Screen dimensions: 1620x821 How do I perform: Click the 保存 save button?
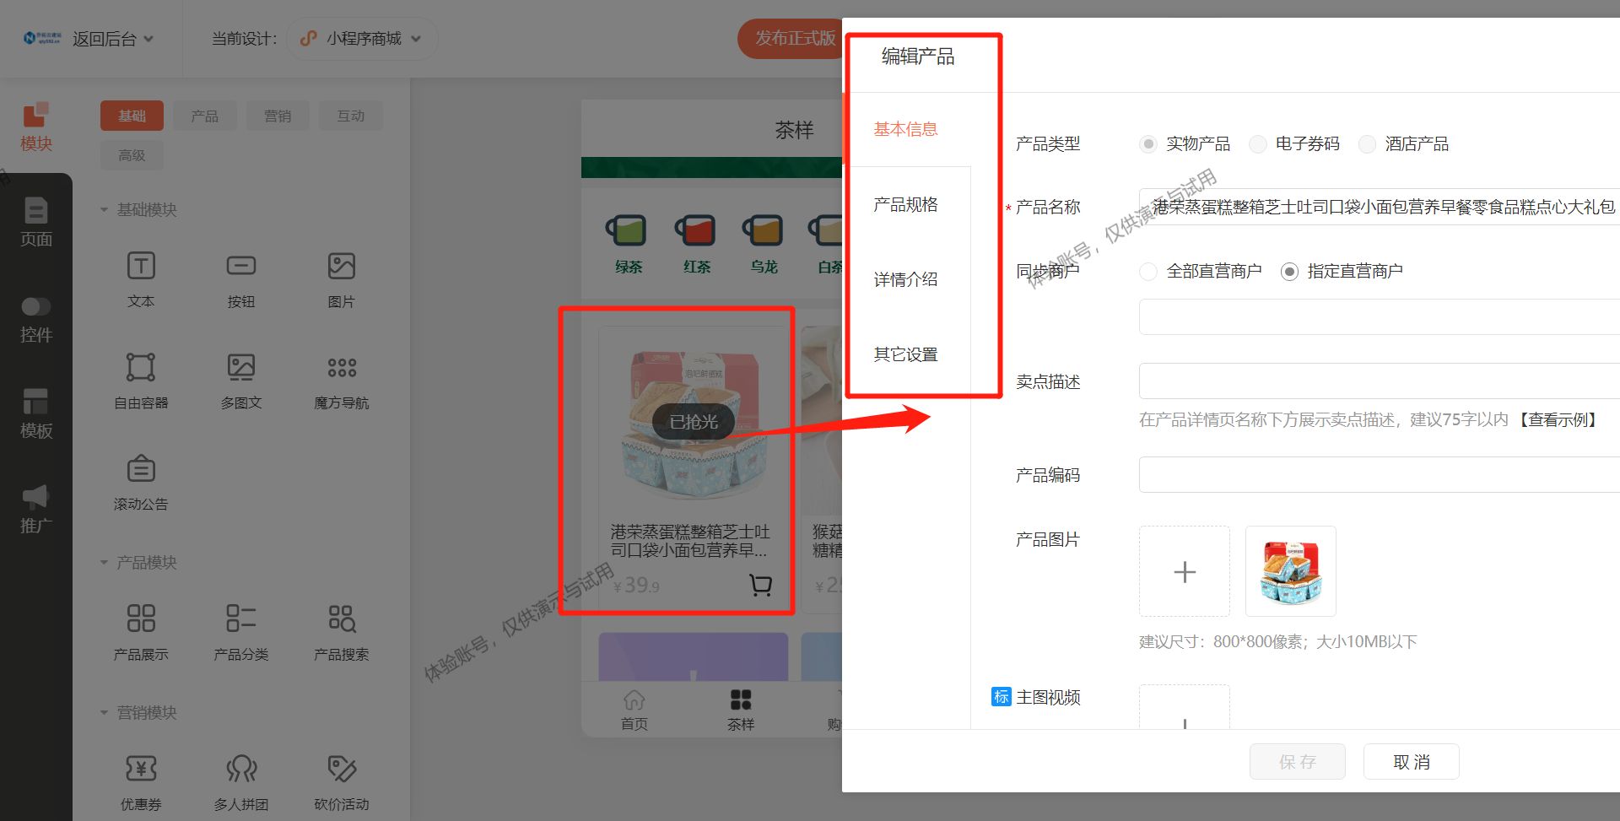pyautogui.click(x=1298, y=761)
